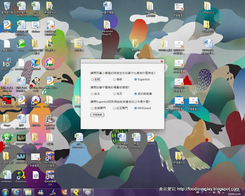The height and width of the screenshot is (196, 245).
Task: Open the ArtRod cube shortcut icon
Action: coord(36,64)
